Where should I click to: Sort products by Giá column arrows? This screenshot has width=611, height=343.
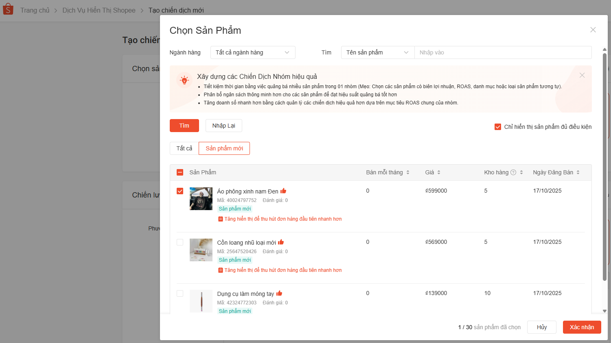pos(438,172)
